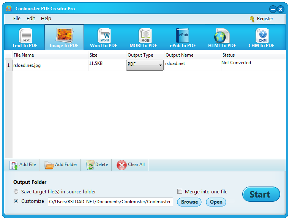
Task: Click the Open folder button
Action: pos(216,202)
